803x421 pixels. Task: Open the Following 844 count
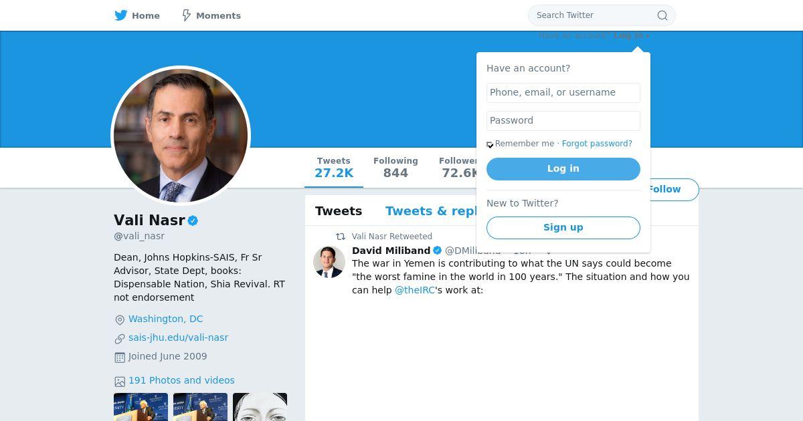pyautogui.click(x=395, y=168)
